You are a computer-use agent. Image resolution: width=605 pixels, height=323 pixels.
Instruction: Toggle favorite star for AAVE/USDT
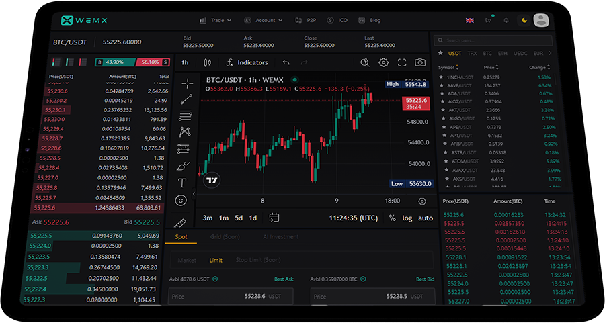(x=442, y=85)
